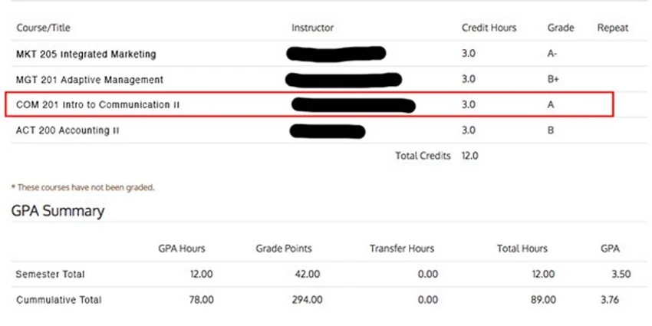Click the Total Credits 12.0 value
Viewport: 652px width, 326px height.
(470, 156)
